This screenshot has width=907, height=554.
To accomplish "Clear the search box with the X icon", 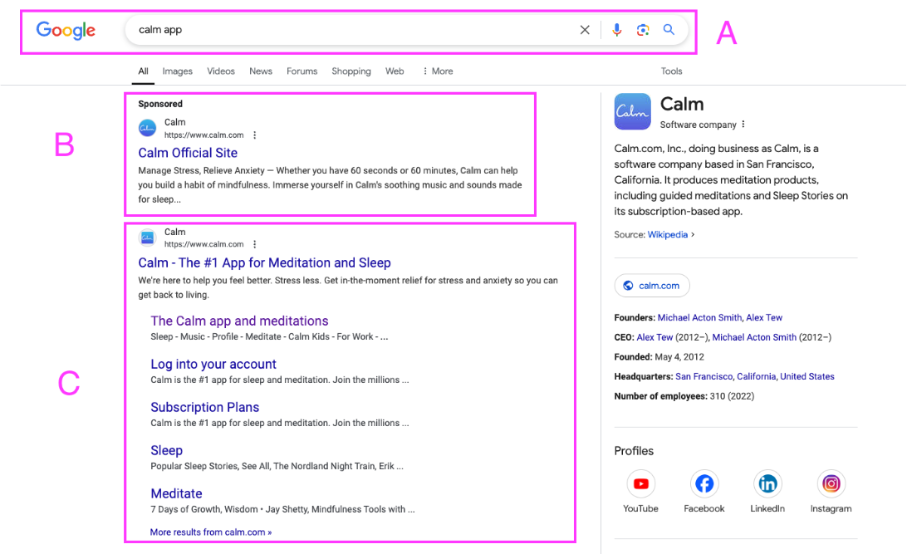I will pyautogui.click(x=585, y=30).
